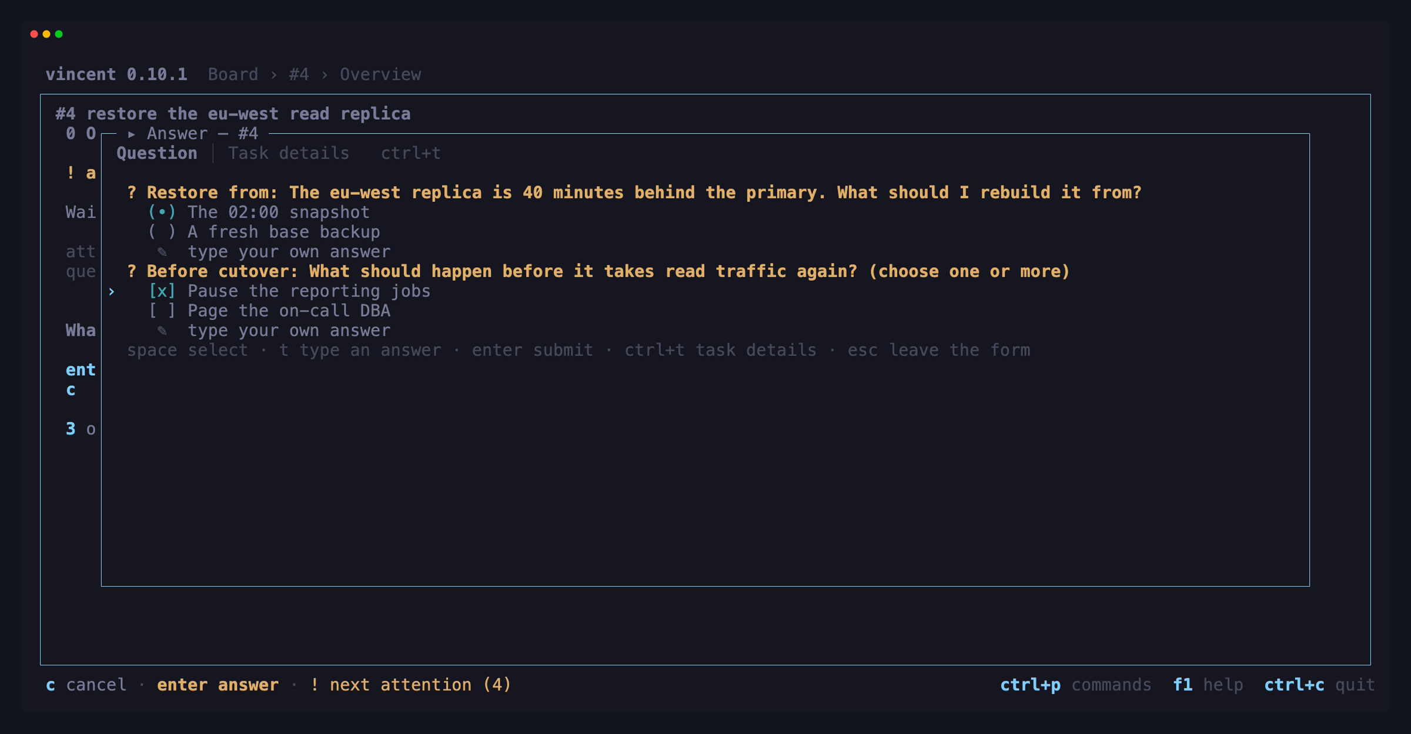1411x734 pixels.
Task: Click ctrl+c quit
Action: coord(1319,685)
